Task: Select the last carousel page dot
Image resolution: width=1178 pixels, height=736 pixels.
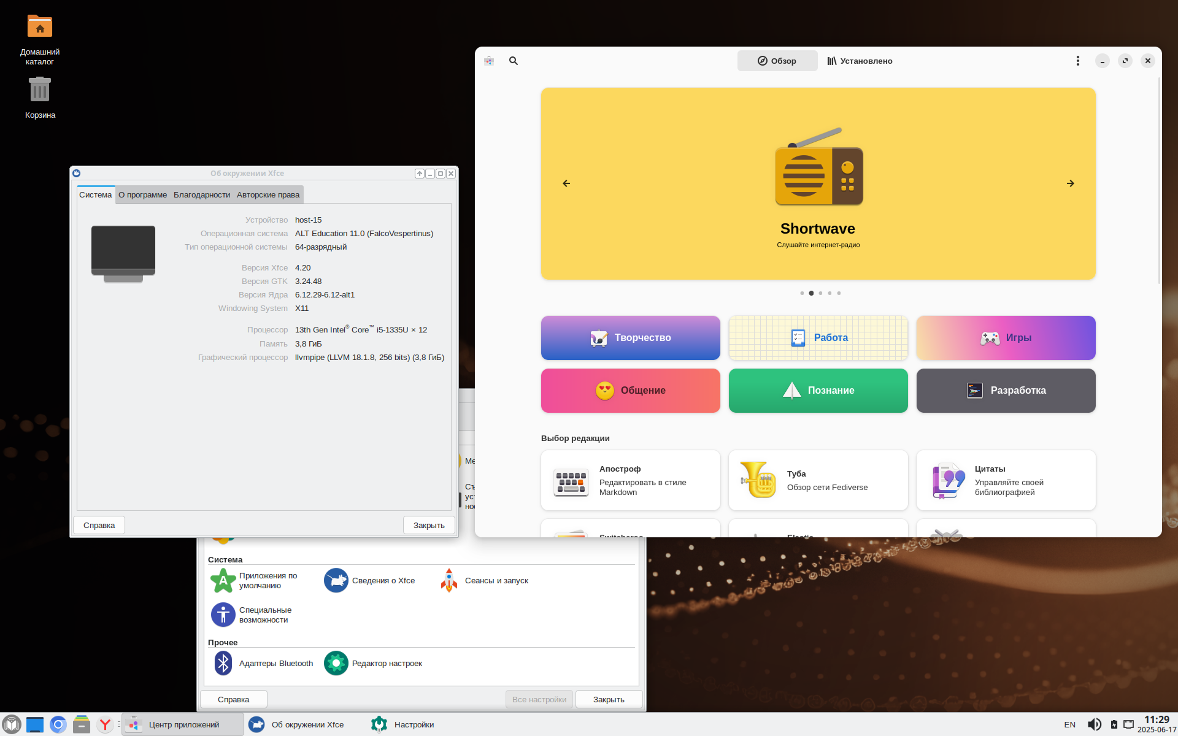Action: 839,293
